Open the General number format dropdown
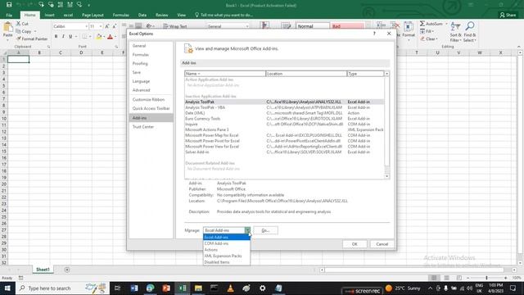The height and width of the screenshot is (295, 524). coord(247,26)
